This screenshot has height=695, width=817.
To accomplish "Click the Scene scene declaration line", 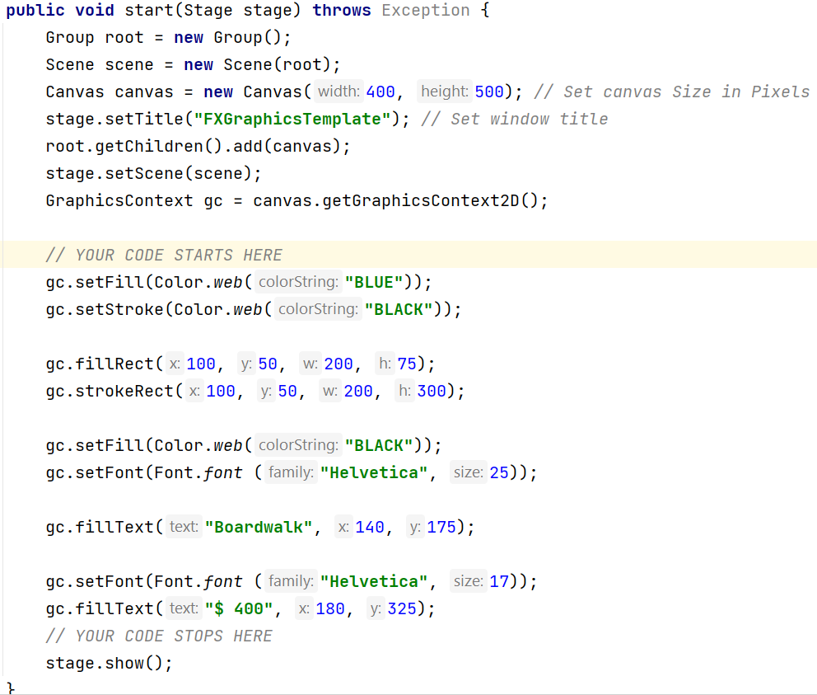I will click(x=194, y=64).
